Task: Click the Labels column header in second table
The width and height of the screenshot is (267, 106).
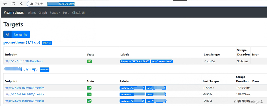Action: coord(124,81)
